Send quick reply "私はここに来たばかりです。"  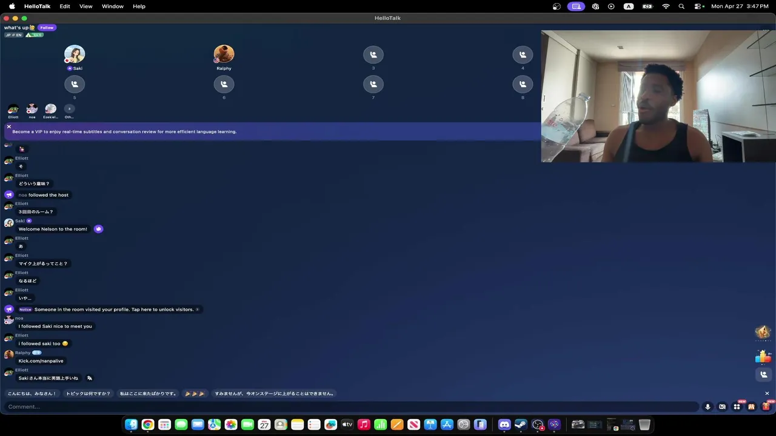[x=147, y=394]
